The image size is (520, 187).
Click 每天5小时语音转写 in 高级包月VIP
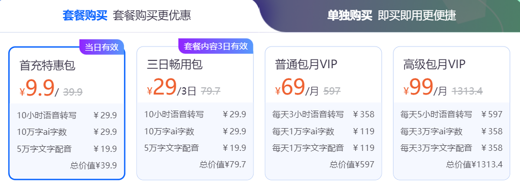436,115
